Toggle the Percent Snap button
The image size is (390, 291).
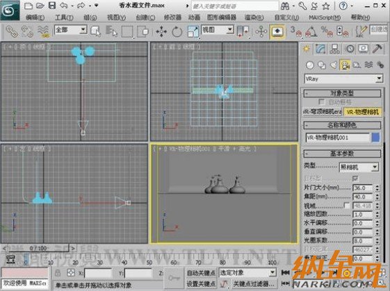tap(327, 32)
